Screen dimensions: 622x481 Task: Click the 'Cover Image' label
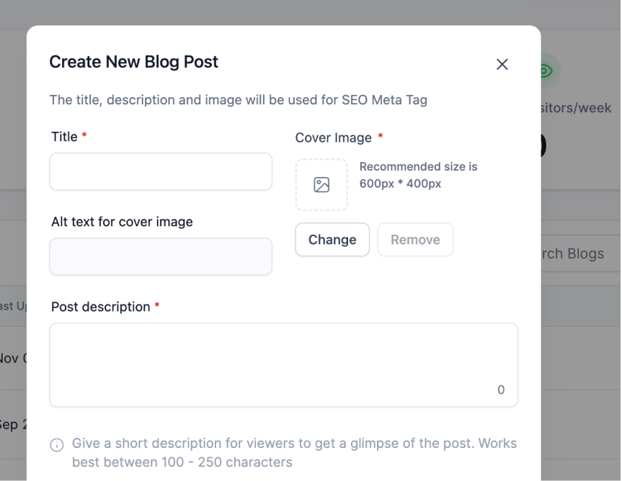pos(333,138)
